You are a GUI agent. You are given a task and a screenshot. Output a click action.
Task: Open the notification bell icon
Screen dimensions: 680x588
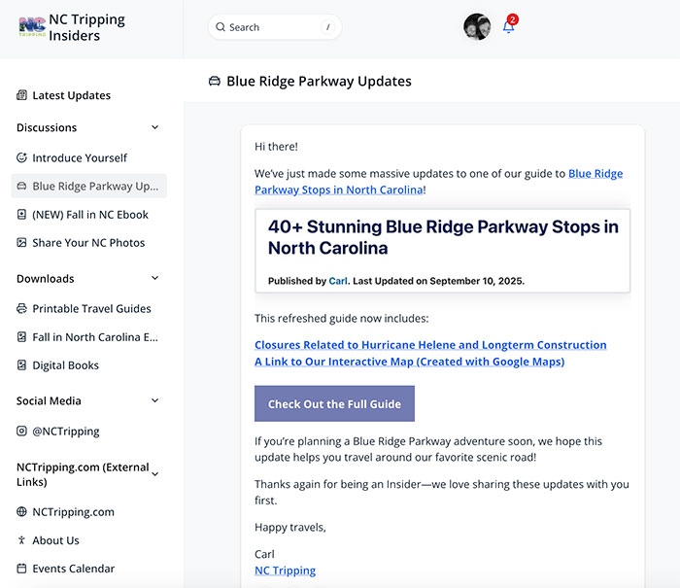pyautogui.click(x=508, y=27)
